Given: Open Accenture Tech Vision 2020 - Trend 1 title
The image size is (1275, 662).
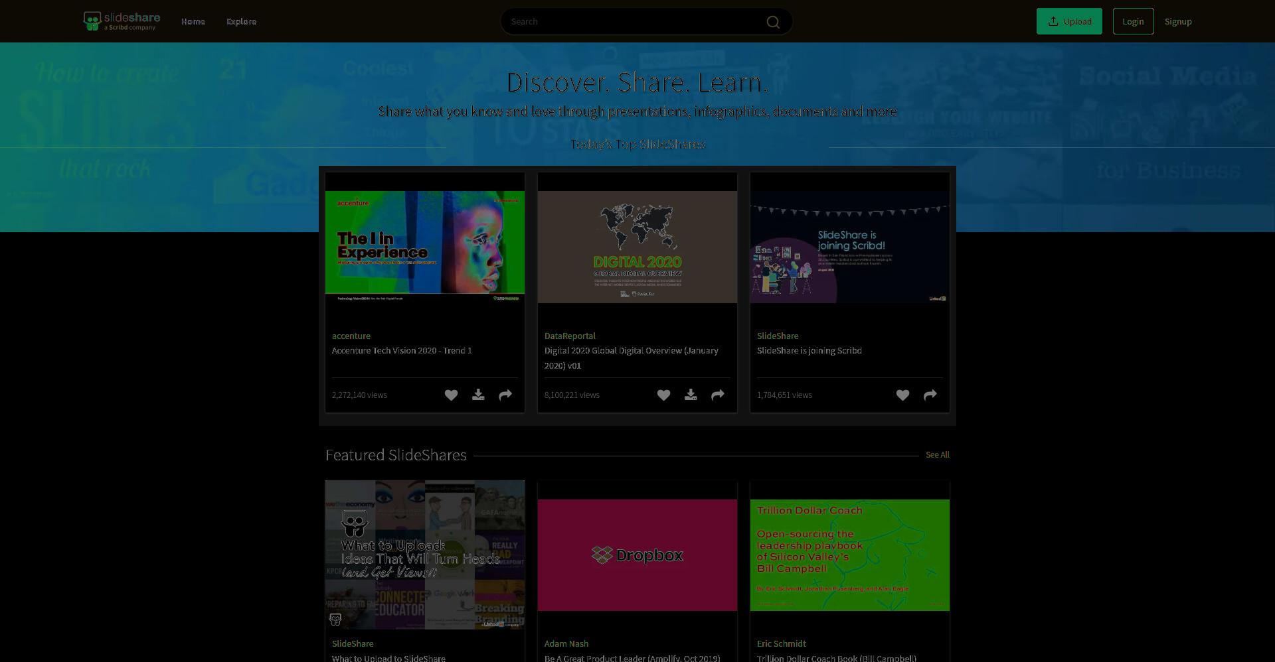Looking at the screenshot, I should tap(402, 351).
